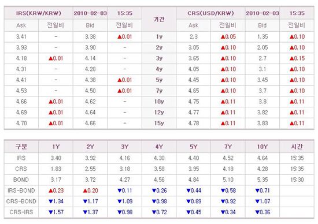Click the CRS-IRS row label
The width and height of the screenshot is (318, 224).
point(21,212)
